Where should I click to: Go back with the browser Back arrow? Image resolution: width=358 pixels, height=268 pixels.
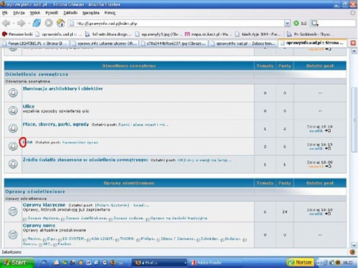(6, 23)
